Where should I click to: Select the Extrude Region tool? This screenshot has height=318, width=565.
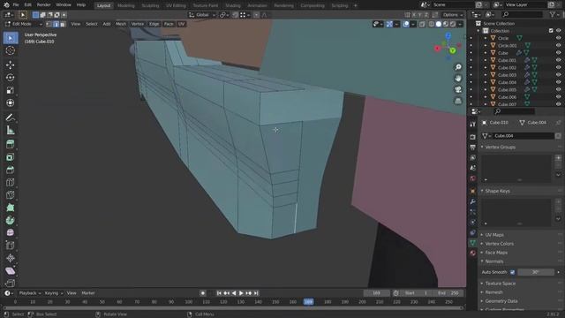click(10, 144)
